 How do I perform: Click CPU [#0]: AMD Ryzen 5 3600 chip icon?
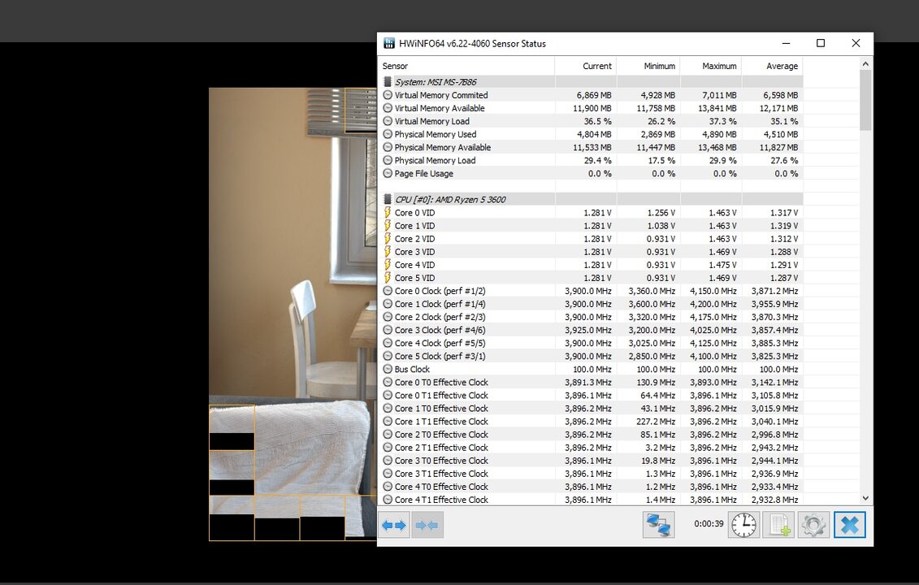pos(388,199)
